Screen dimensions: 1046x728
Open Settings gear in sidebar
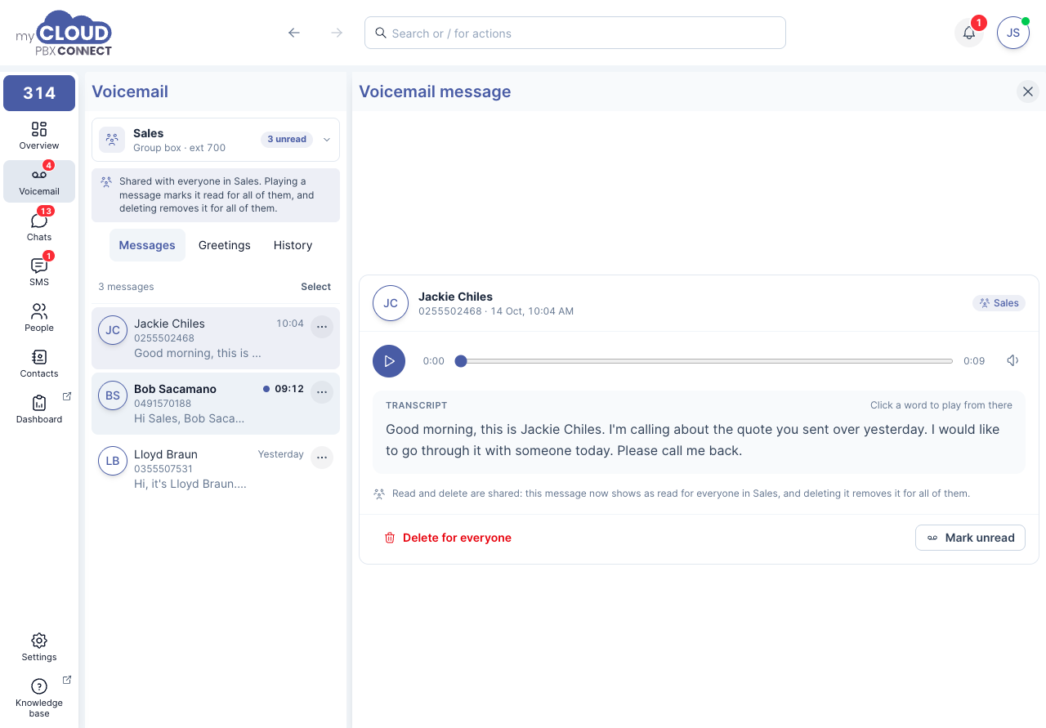click(x=39, y=647)
